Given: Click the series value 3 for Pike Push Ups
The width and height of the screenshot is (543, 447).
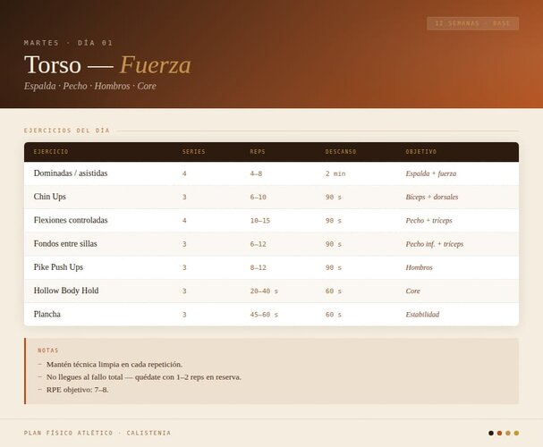Looking at the screenshot, I should point(184,268).
